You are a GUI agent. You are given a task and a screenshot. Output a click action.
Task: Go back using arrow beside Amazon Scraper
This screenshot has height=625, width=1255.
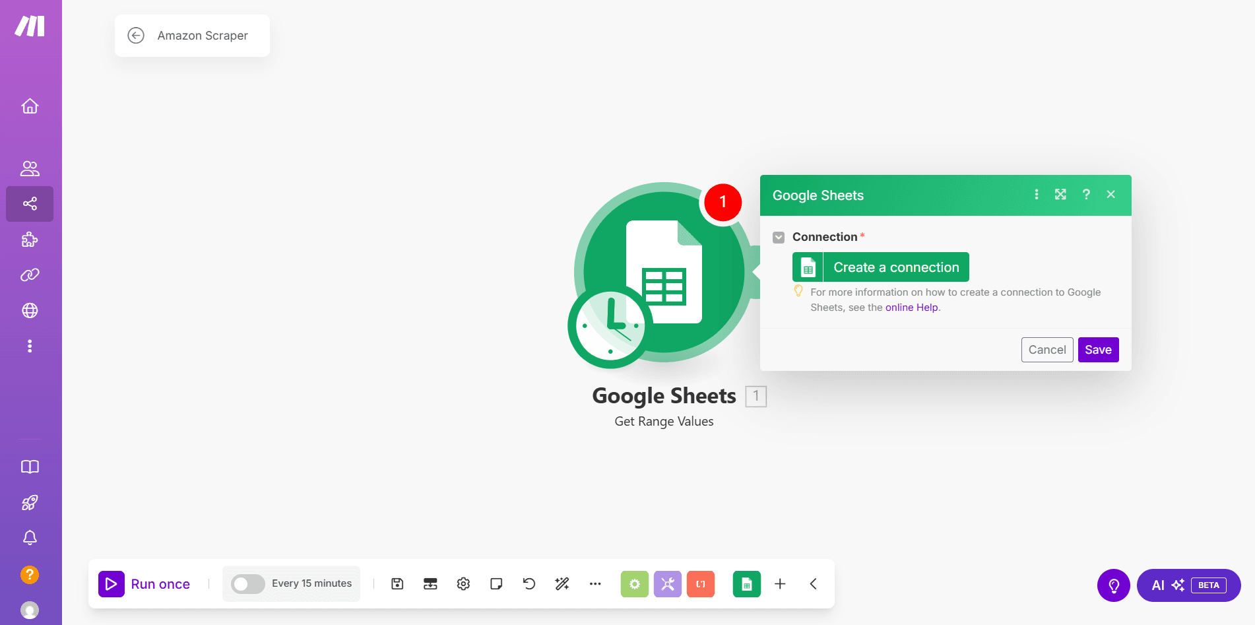point(136,36)
